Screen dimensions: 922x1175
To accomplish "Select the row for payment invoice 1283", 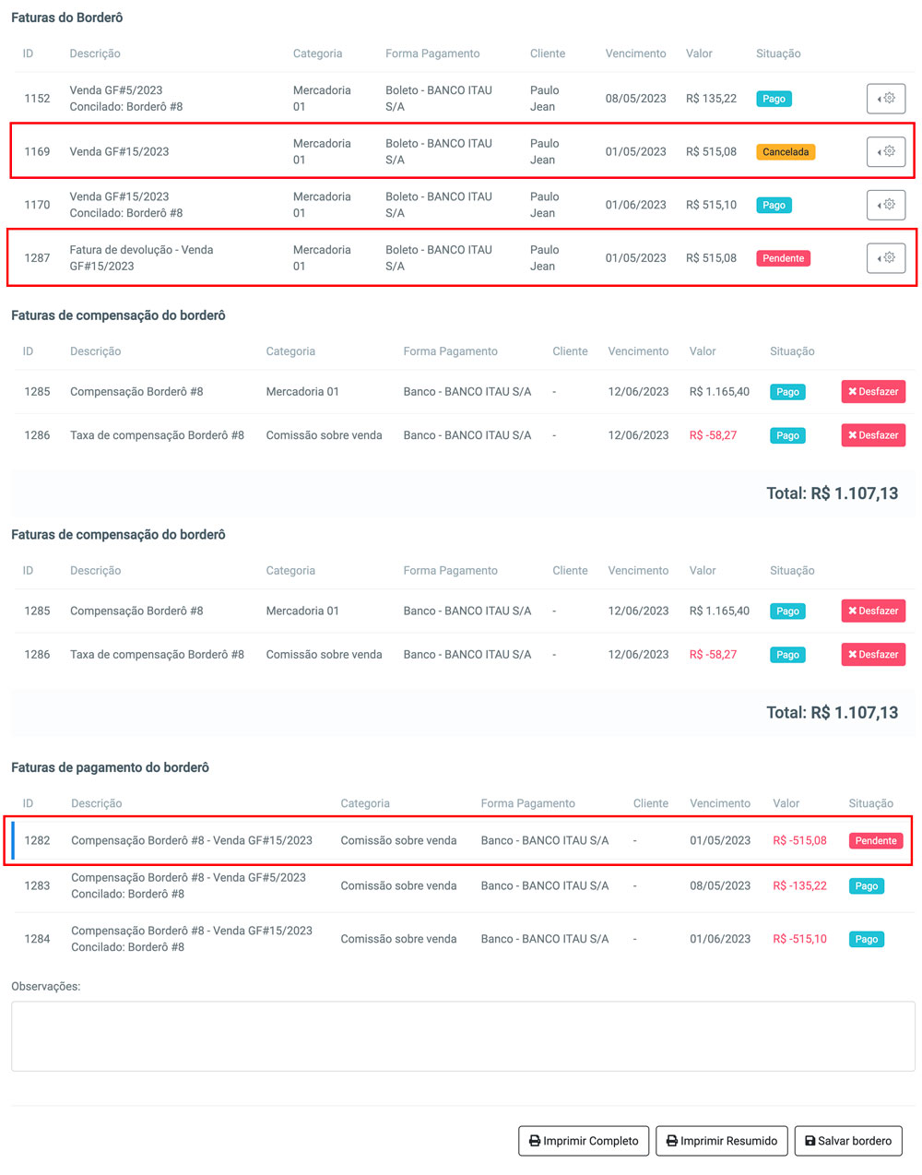I will click(463, 886).
